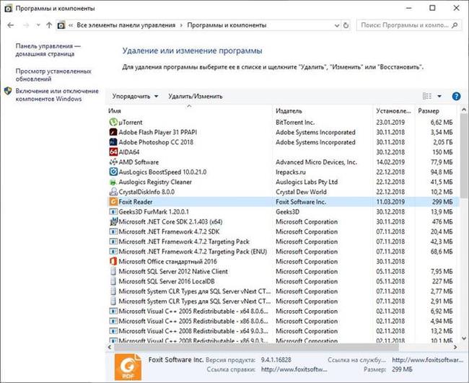Open the recent locations dropdown arrow
The width and height of the screenshot is (469, 383).
(x=38, y=25)
